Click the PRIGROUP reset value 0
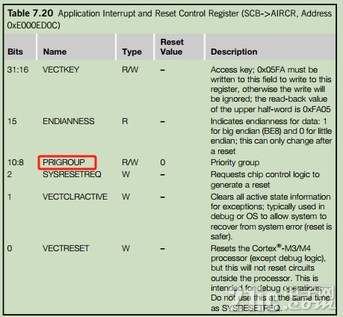Screen dimensions: 343x317 tap(163, 162)
